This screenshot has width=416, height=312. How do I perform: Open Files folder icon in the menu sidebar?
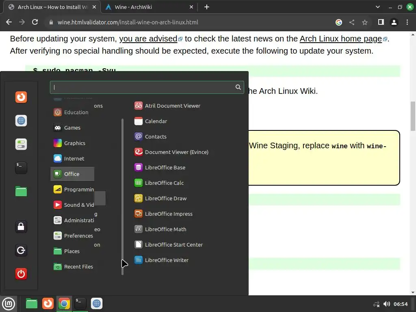[x=21, y=191]
